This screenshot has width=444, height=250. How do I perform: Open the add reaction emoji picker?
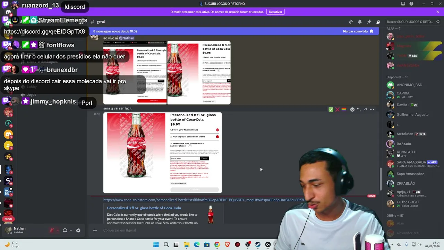[x=352, y=109]
